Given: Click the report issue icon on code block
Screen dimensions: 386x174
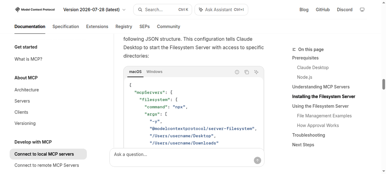Looking at the screenshot, I should click(x=237, y=72).
